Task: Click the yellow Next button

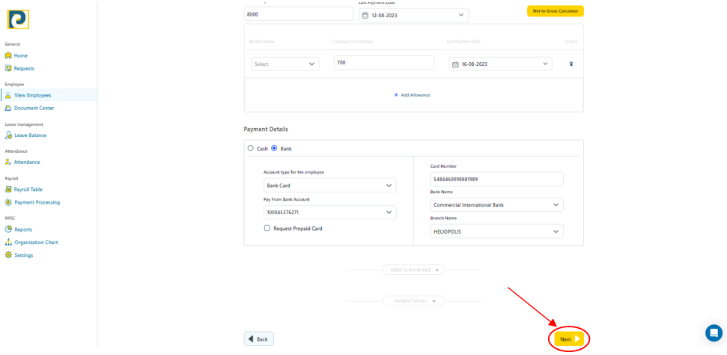Action: click(568, 339)
